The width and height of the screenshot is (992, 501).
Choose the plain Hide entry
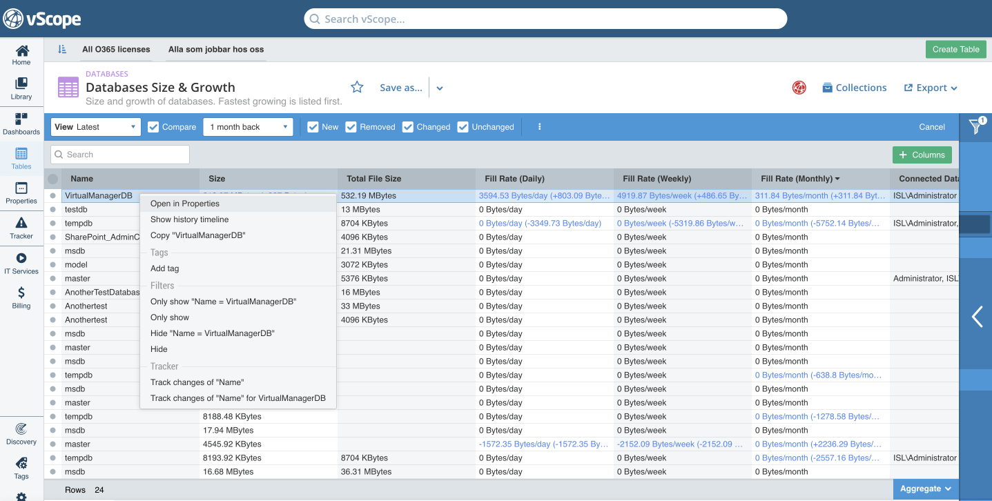pyautogui.click(x=238, y=349)
